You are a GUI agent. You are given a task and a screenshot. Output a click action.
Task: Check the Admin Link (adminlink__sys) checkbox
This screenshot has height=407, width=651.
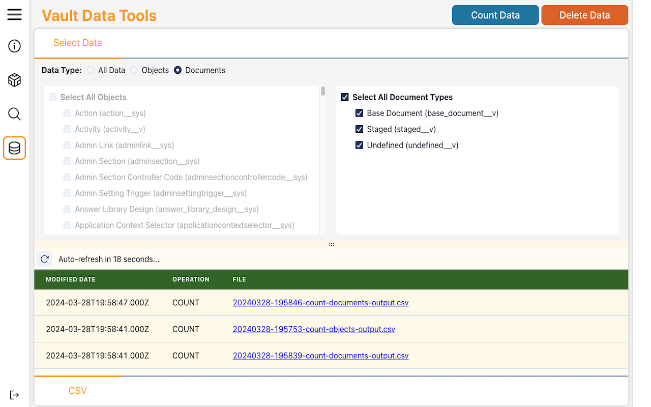[x=67, y=145]
